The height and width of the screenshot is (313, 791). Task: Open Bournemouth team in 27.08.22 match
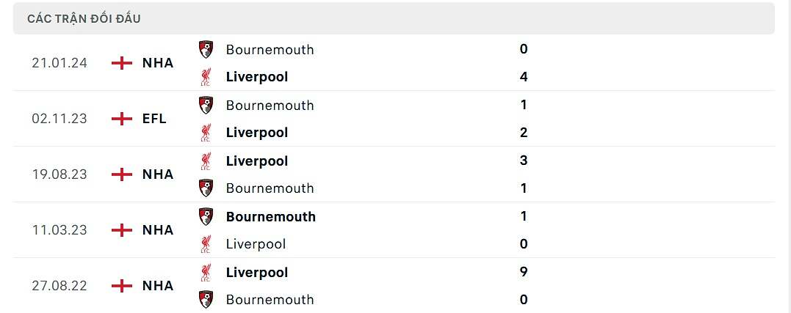click(x=270, y=300)
